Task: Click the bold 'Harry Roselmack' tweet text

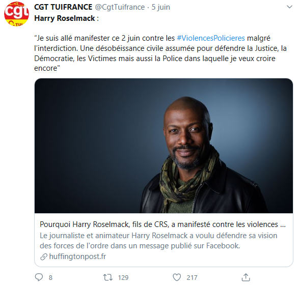Action: point(65,18)
